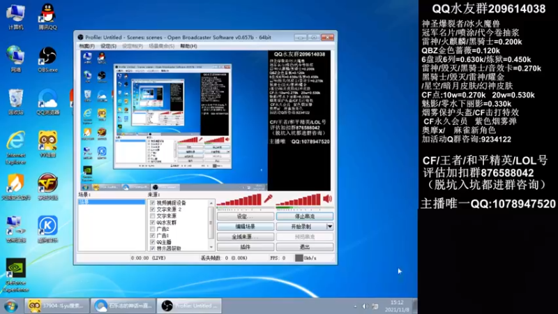558x314 pixels.
Task: Click the system tray volume icon
Action: click(x=365, y=306)
